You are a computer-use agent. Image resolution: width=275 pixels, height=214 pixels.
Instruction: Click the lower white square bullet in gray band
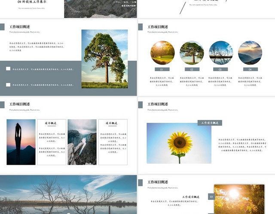pyautogui.click(x=8, y=85)
